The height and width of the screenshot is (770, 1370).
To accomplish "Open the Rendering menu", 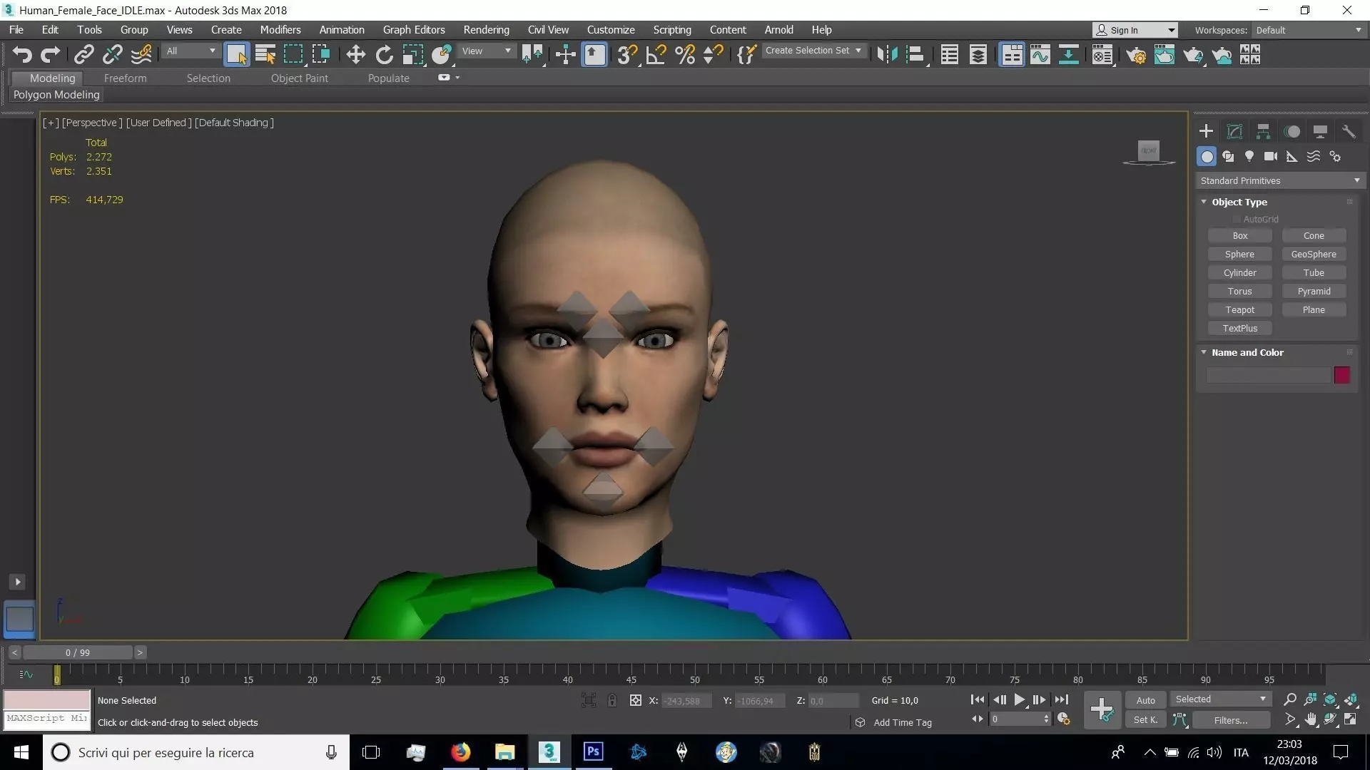I will pos(487,30).
